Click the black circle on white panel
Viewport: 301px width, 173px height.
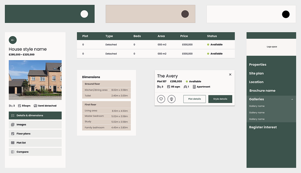click(x=286, y=14)
